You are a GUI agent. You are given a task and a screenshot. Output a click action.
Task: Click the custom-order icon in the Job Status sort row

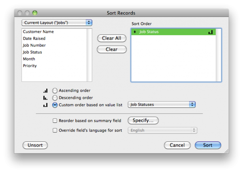[x=211, y=32]
